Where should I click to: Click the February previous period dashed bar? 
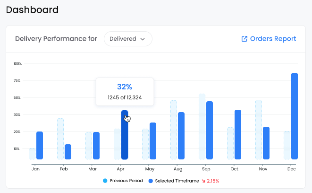(x=60, y=139)
